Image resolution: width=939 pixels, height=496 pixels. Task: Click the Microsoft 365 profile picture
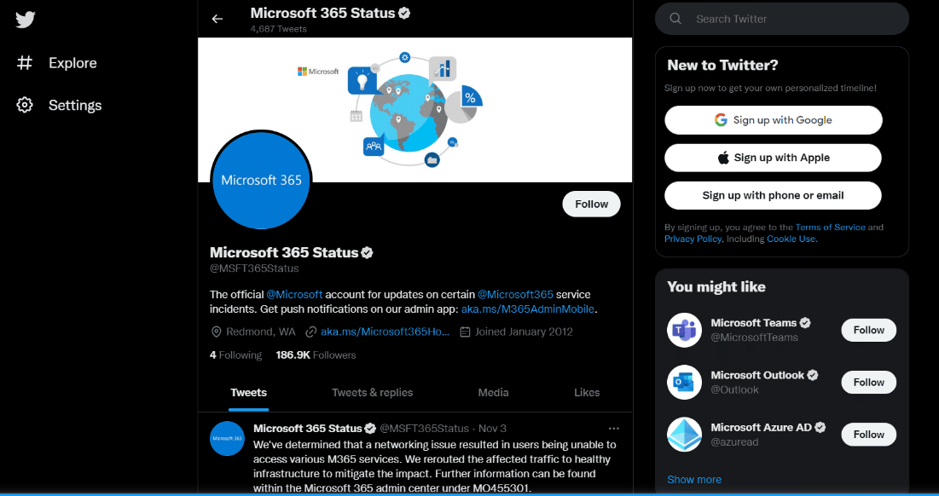(260, 181)
